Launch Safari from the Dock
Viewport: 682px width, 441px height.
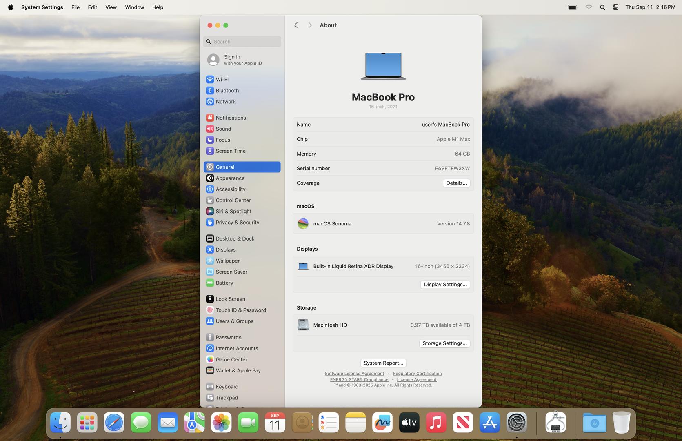(114, 423)
